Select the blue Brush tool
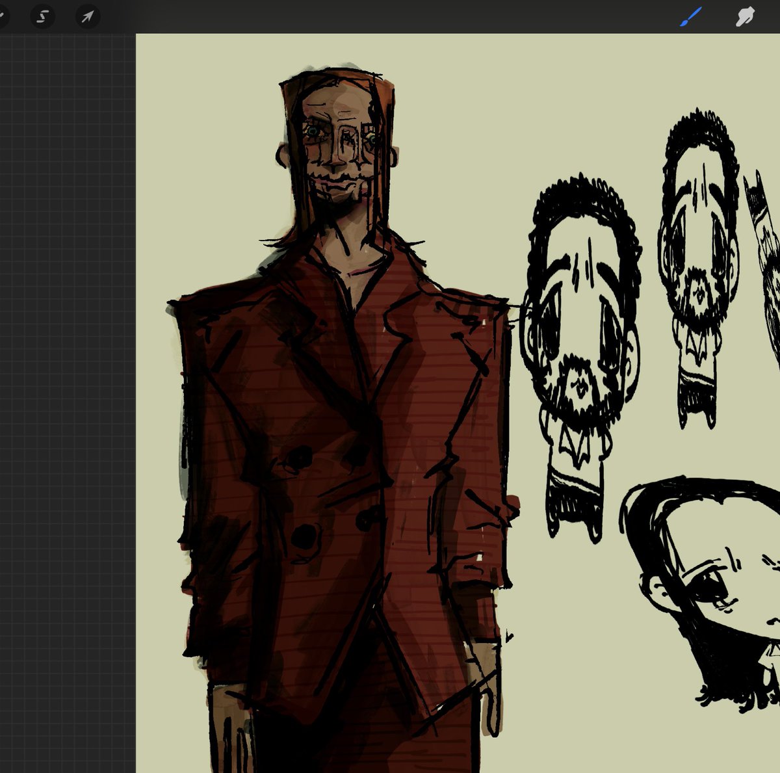 (692, 17)
